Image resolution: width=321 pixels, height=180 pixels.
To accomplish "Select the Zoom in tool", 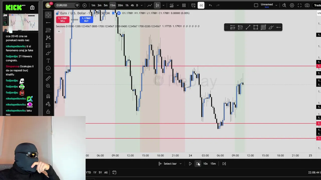I will coord(48,86).
